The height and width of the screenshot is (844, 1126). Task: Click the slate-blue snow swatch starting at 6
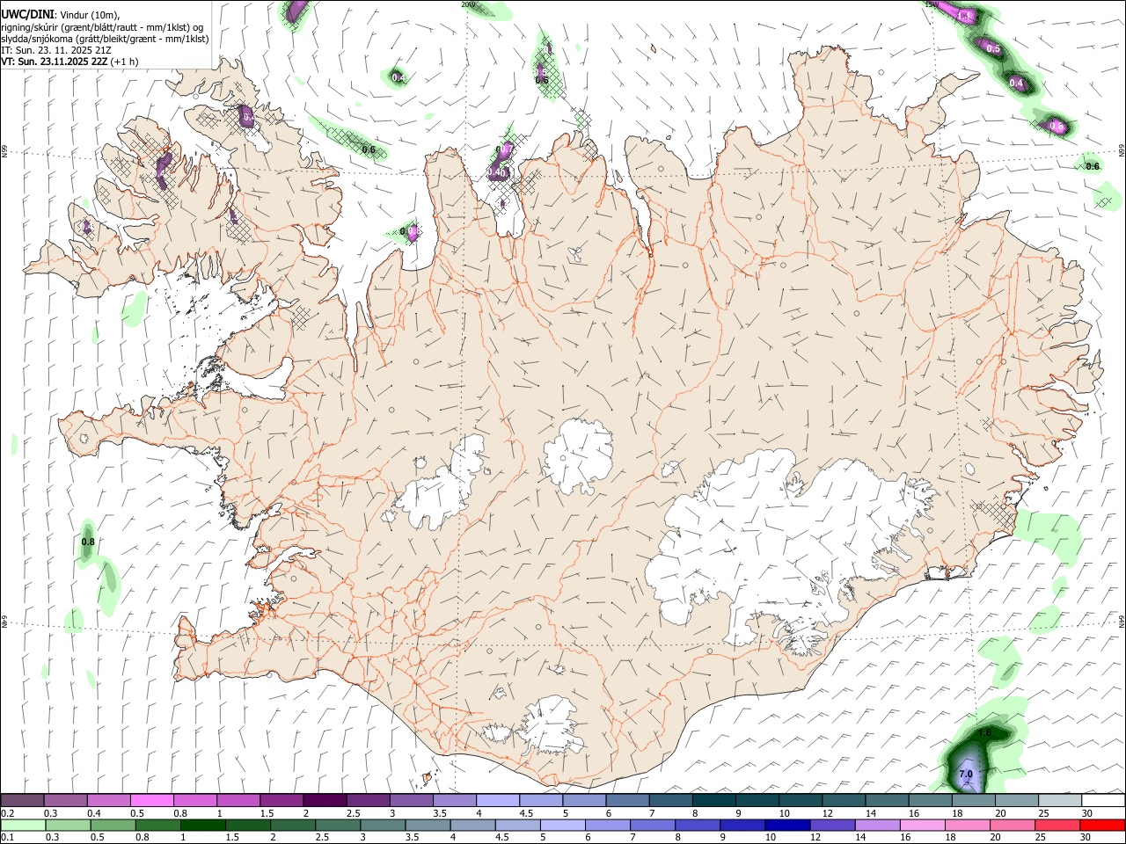click(626, 800)
